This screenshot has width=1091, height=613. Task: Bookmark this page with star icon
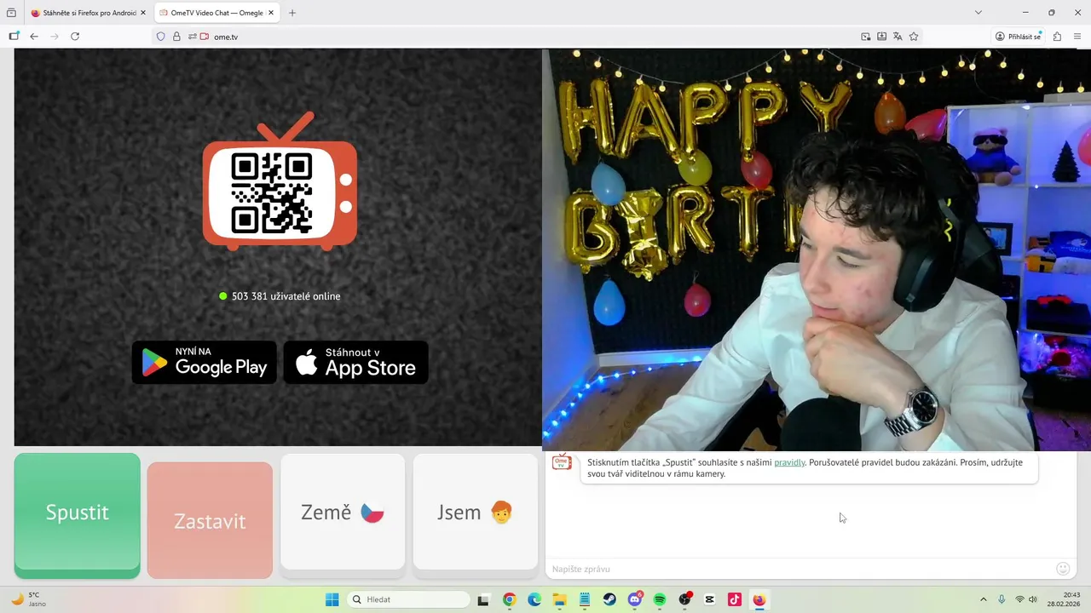point(914,37)
